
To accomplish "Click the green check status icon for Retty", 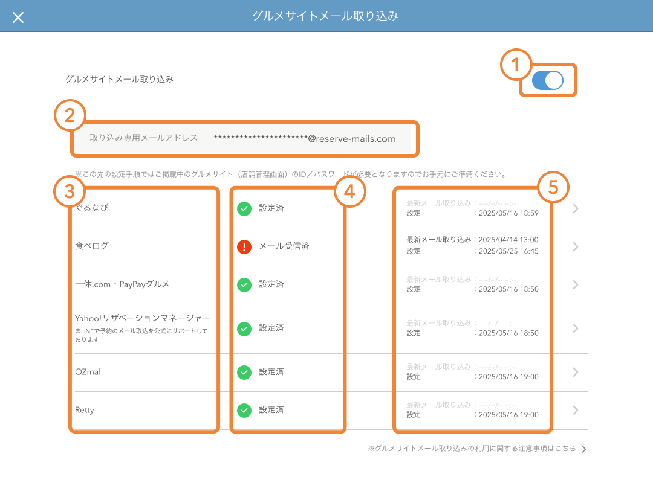I will click(x=244, y=410).
